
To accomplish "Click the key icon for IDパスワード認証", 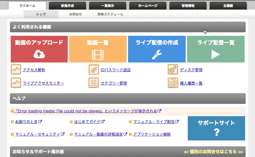I will (94, 70).
